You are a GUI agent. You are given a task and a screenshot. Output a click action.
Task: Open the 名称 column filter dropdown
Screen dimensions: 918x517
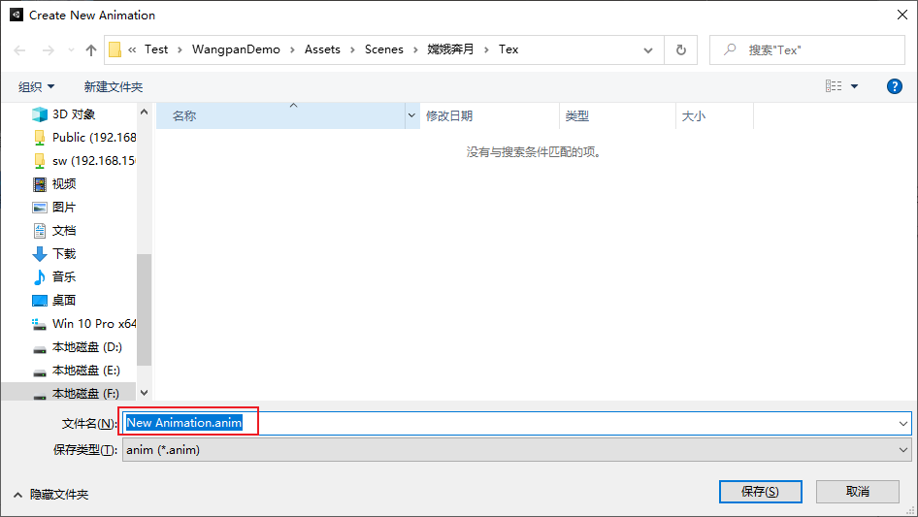[x=411, y=116]
